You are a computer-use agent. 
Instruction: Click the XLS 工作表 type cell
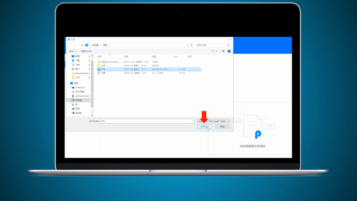pos(157,73)
